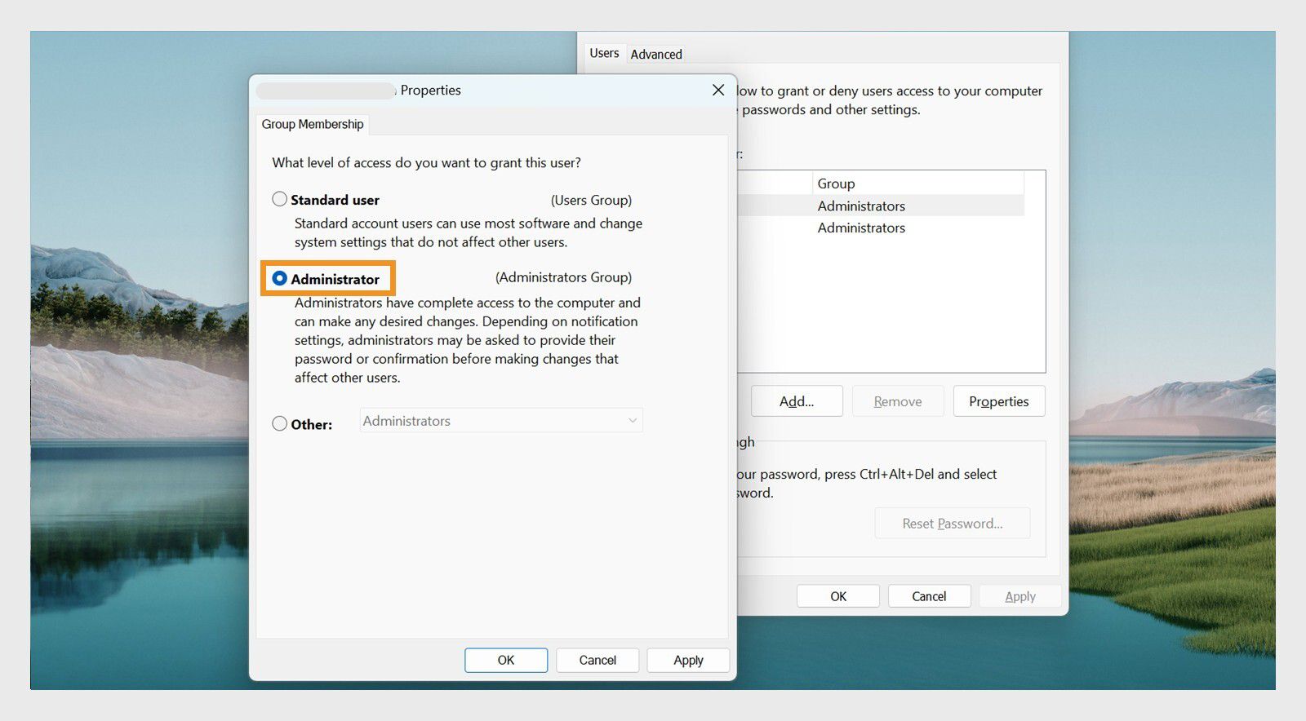The image size is (1306, 721).
Task: Select the Administrator radio button
Action: pyautogui.click(x=279, y=278)
